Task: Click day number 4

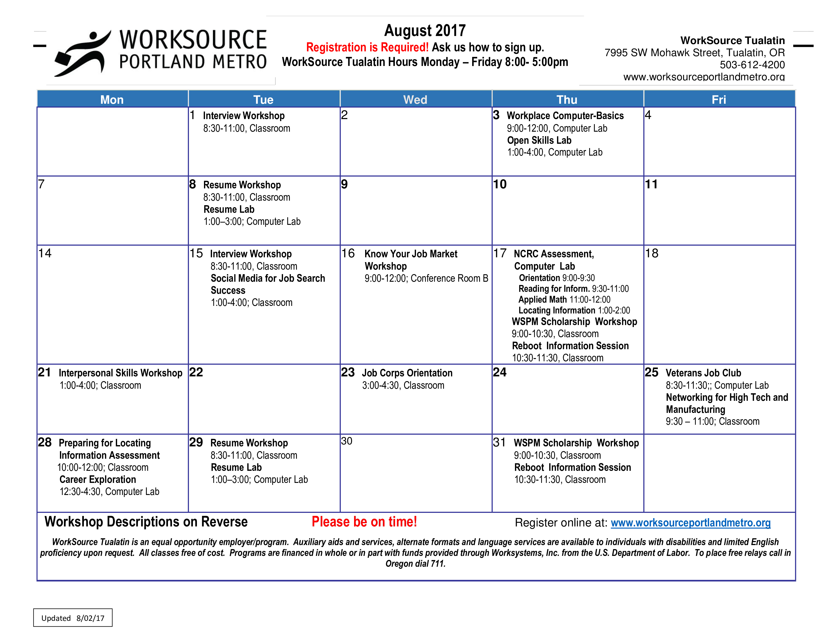Action: point(648,115)
